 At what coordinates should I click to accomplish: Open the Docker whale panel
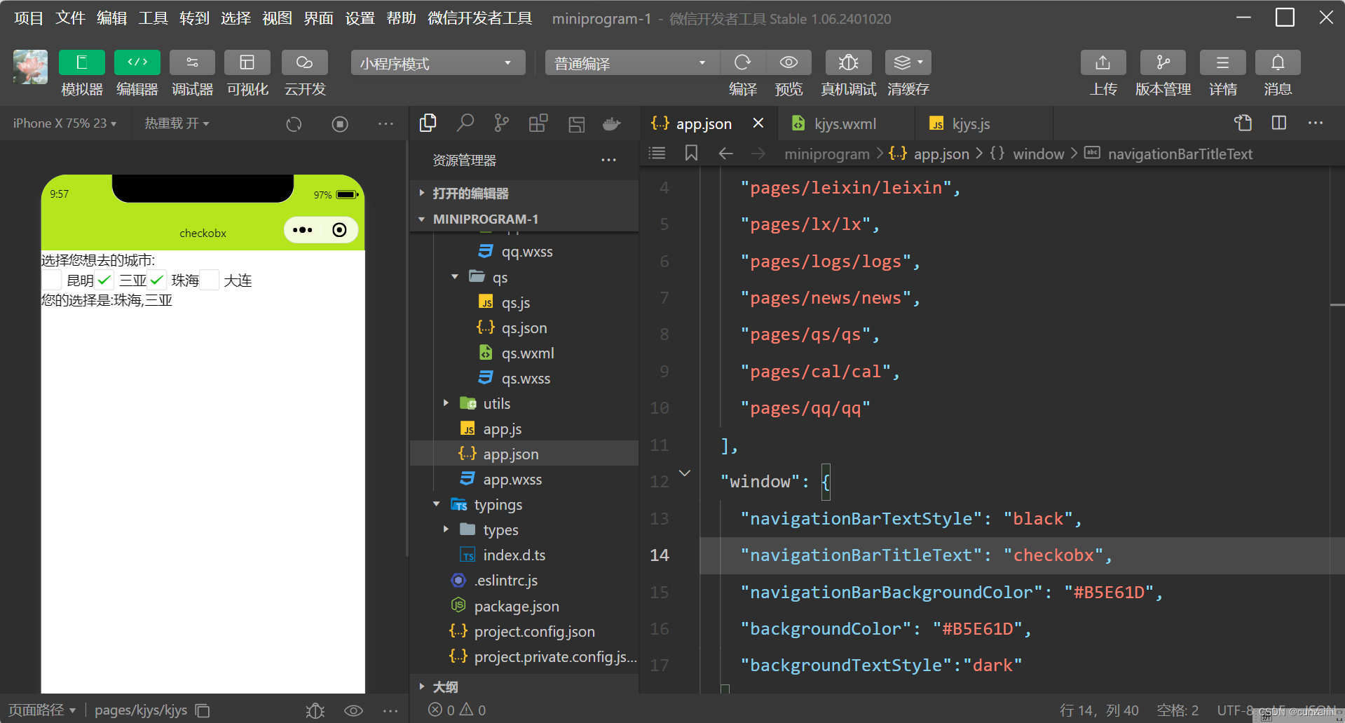pyautogui.click(x=612, y=123)
